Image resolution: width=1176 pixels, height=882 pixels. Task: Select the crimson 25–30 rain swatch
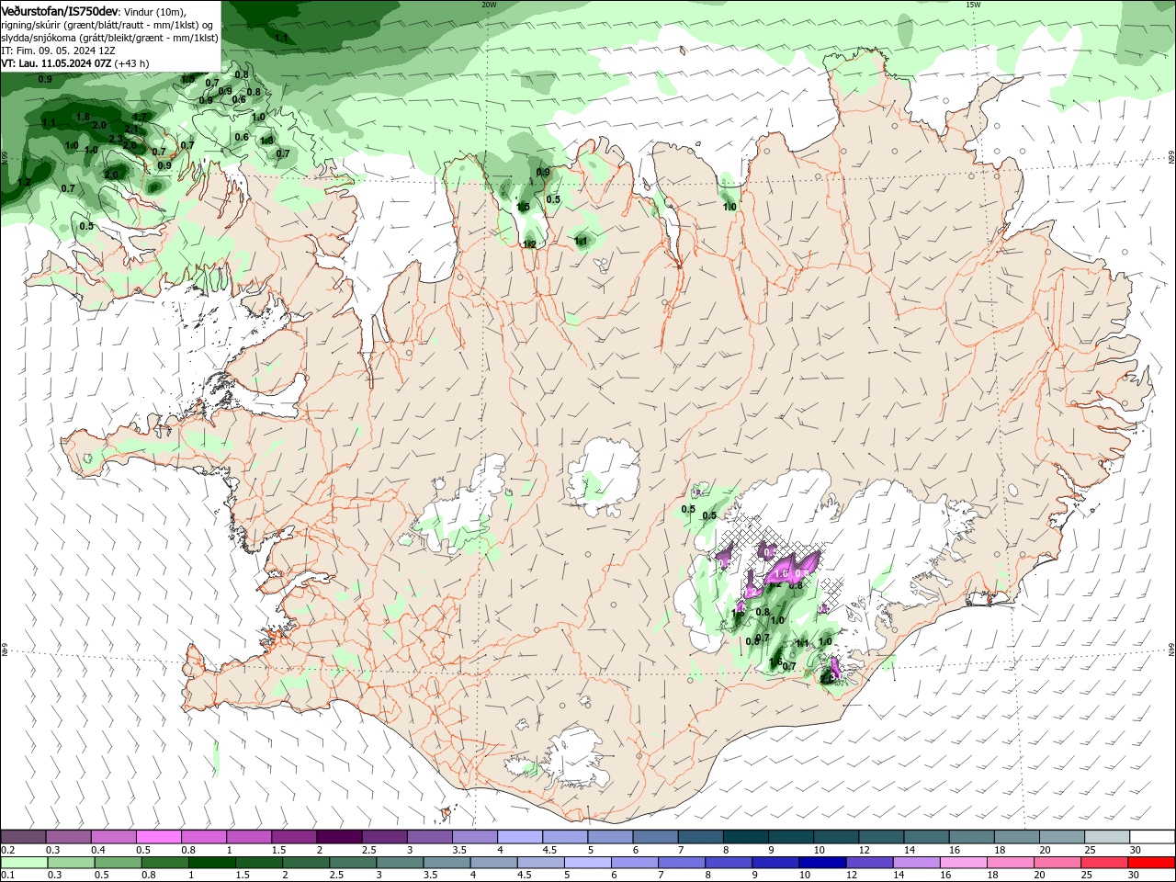[x=1104, y=863]
